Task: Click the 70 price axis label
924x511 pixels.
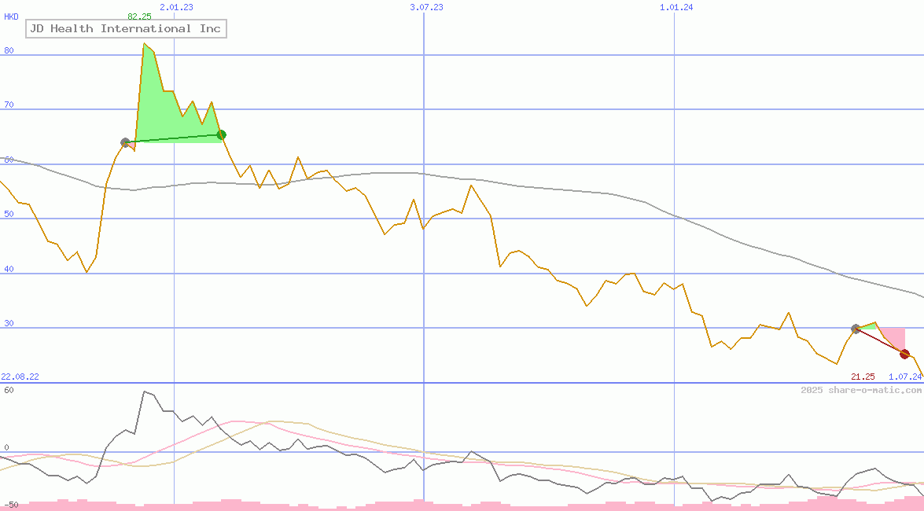Action: pyautogui.click(x=9, y=105)
